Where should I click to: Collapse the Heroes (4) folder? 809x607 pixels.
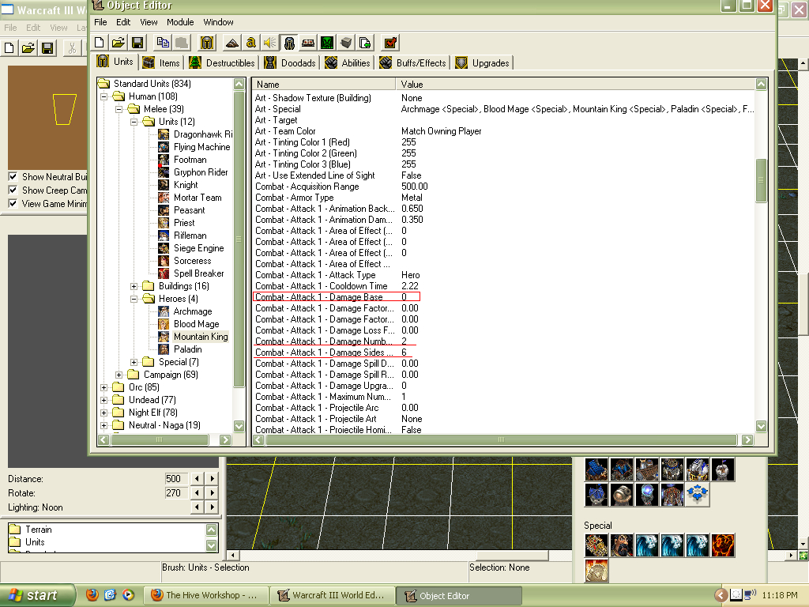point(134,299)
